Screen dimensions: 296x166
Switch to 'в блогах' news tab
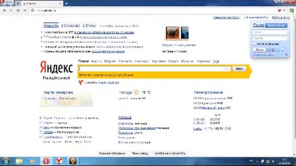(90, 26)
